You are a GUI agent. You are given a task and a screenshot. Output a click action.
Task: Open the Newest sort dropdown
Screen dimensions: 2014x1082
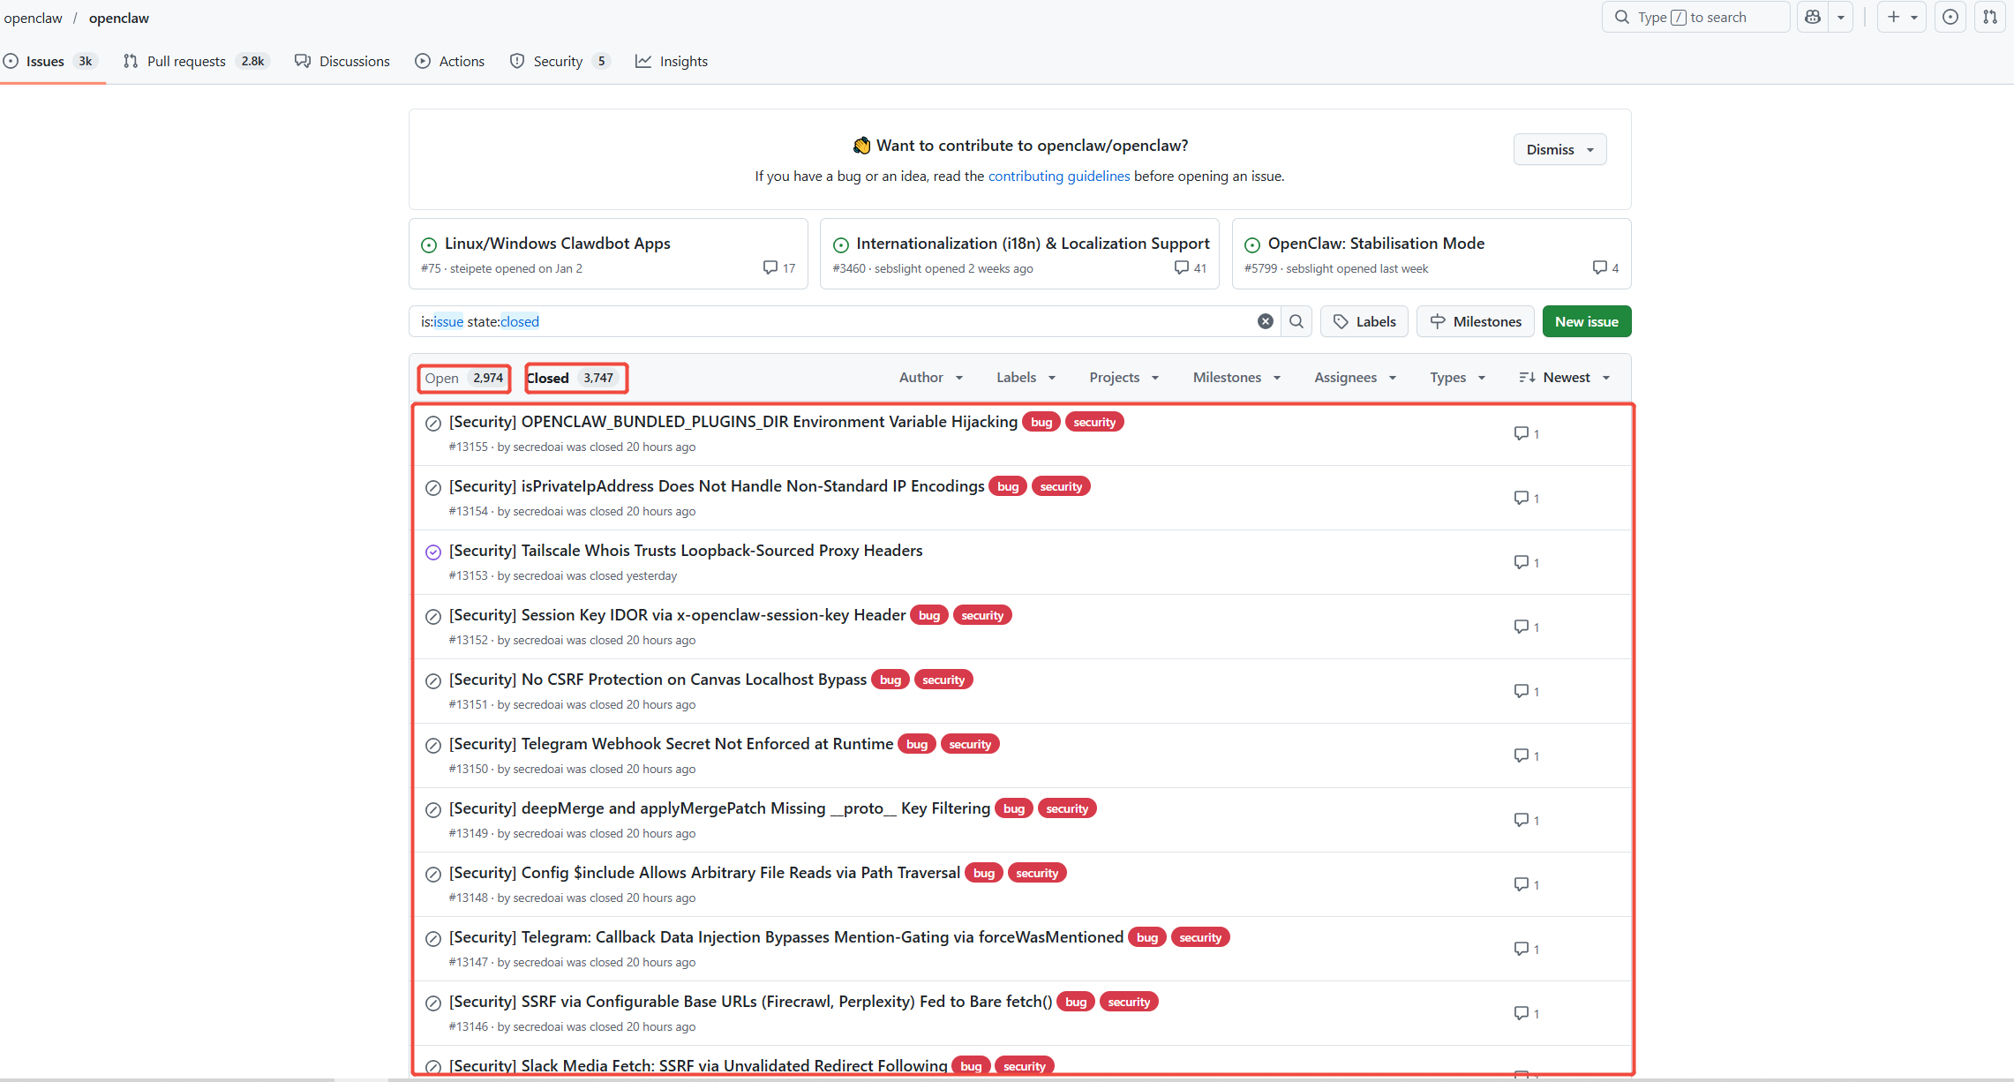[x=1565, y=377]
